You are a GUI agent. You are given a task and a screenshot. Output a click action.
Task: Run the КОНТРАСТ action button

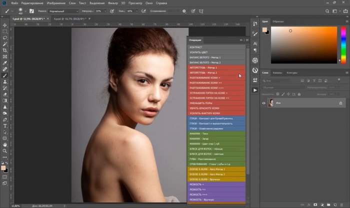(x=217, y=47)
